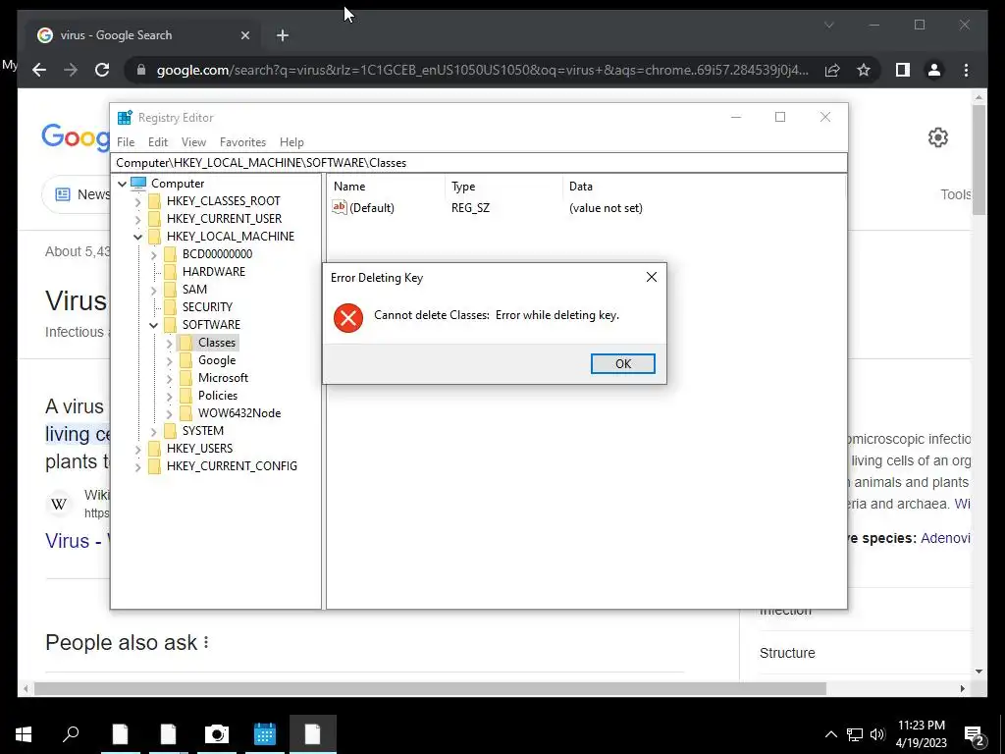
Task: Click the Chrome share page icon
Action: [832, 70]
